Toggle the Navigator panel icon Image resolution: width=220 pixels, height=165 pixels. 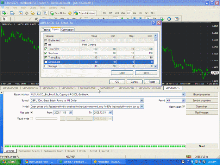[x=33, y=13]
